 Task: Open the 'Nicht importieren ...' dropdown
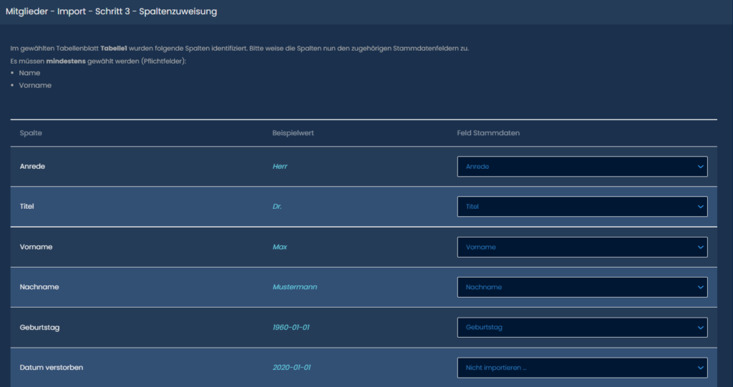tap(581, 368)
